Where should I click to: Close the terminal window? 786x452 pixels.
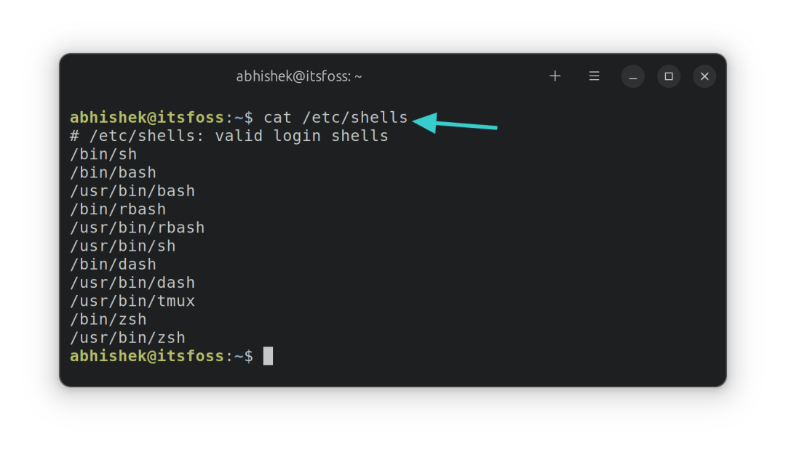coord(704,76)
